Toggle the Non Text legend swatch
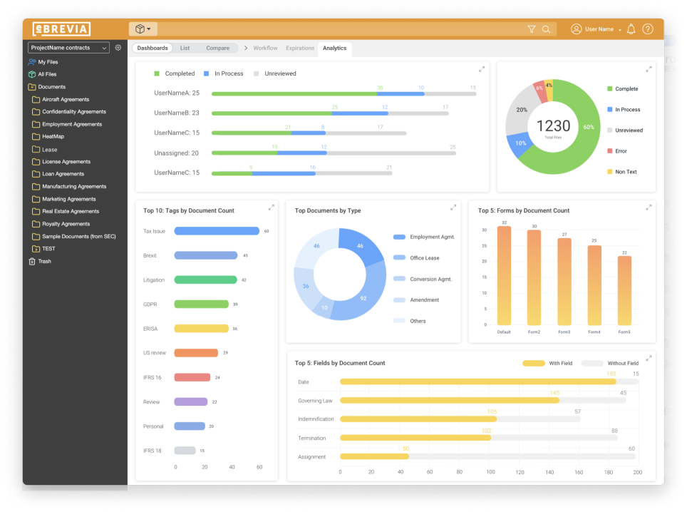 [x=609, y=171]
